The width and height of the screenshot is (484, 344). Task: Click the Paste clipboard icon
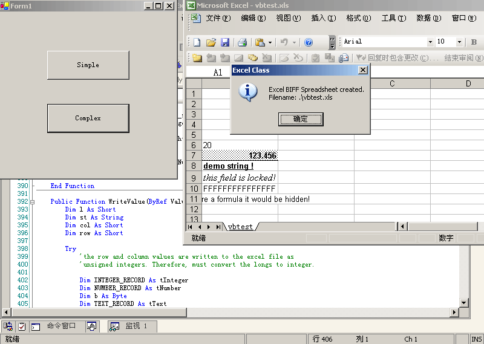tap(260, 42)
